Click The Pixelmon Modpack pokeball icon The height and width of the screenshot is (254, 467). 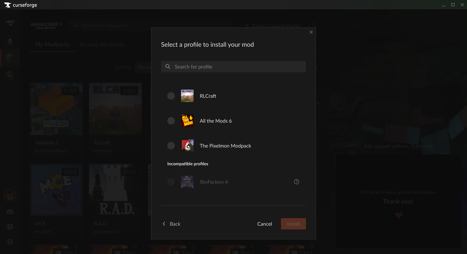(x=187, y=146)
